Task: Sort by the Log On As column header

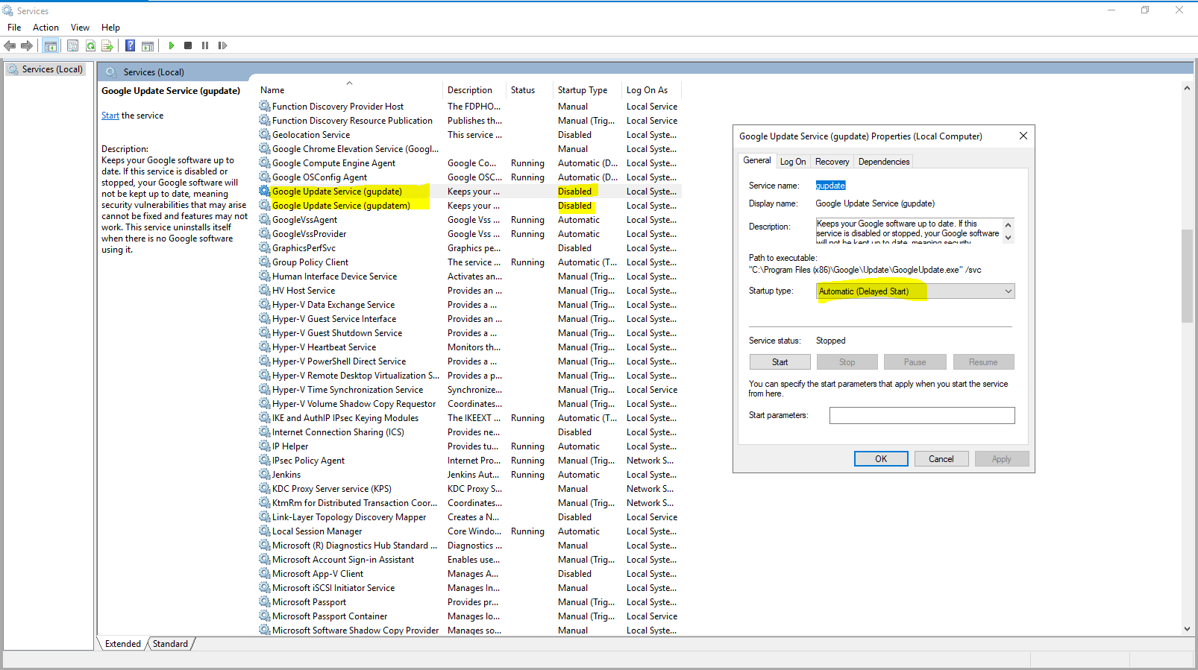Action: pyautogui.click(x=652, y=90)
